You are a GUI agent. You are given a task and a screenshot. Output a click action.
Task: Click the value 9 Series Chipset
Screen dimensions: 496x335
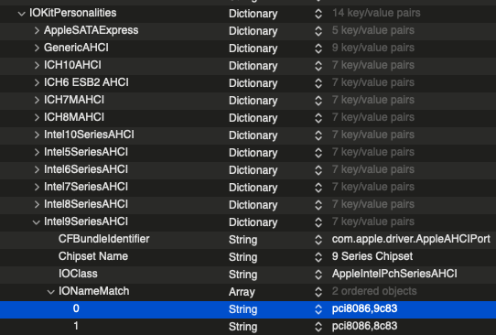pyautogui.click(x=372, y=256)
